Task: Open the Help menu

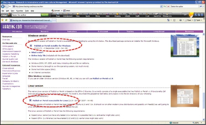Action: [32, 11]
